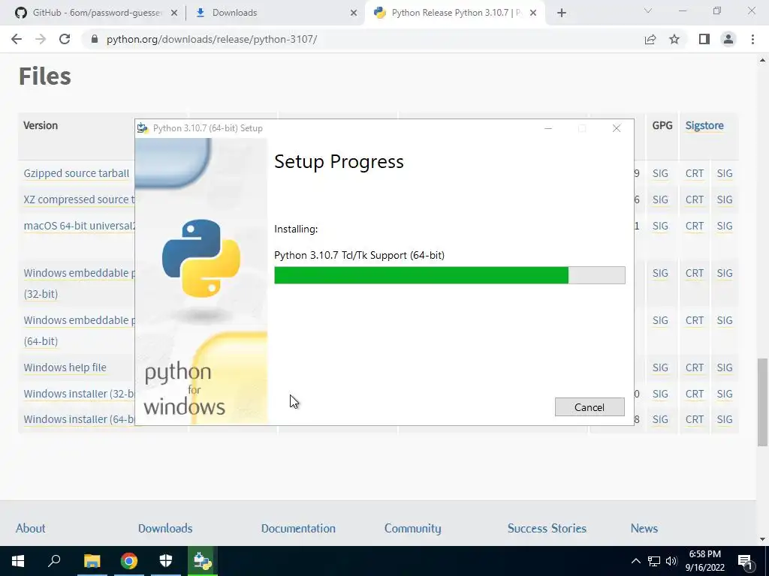Open the notification center icon
This screenshot has width=769, height=576.
(745, 562)
